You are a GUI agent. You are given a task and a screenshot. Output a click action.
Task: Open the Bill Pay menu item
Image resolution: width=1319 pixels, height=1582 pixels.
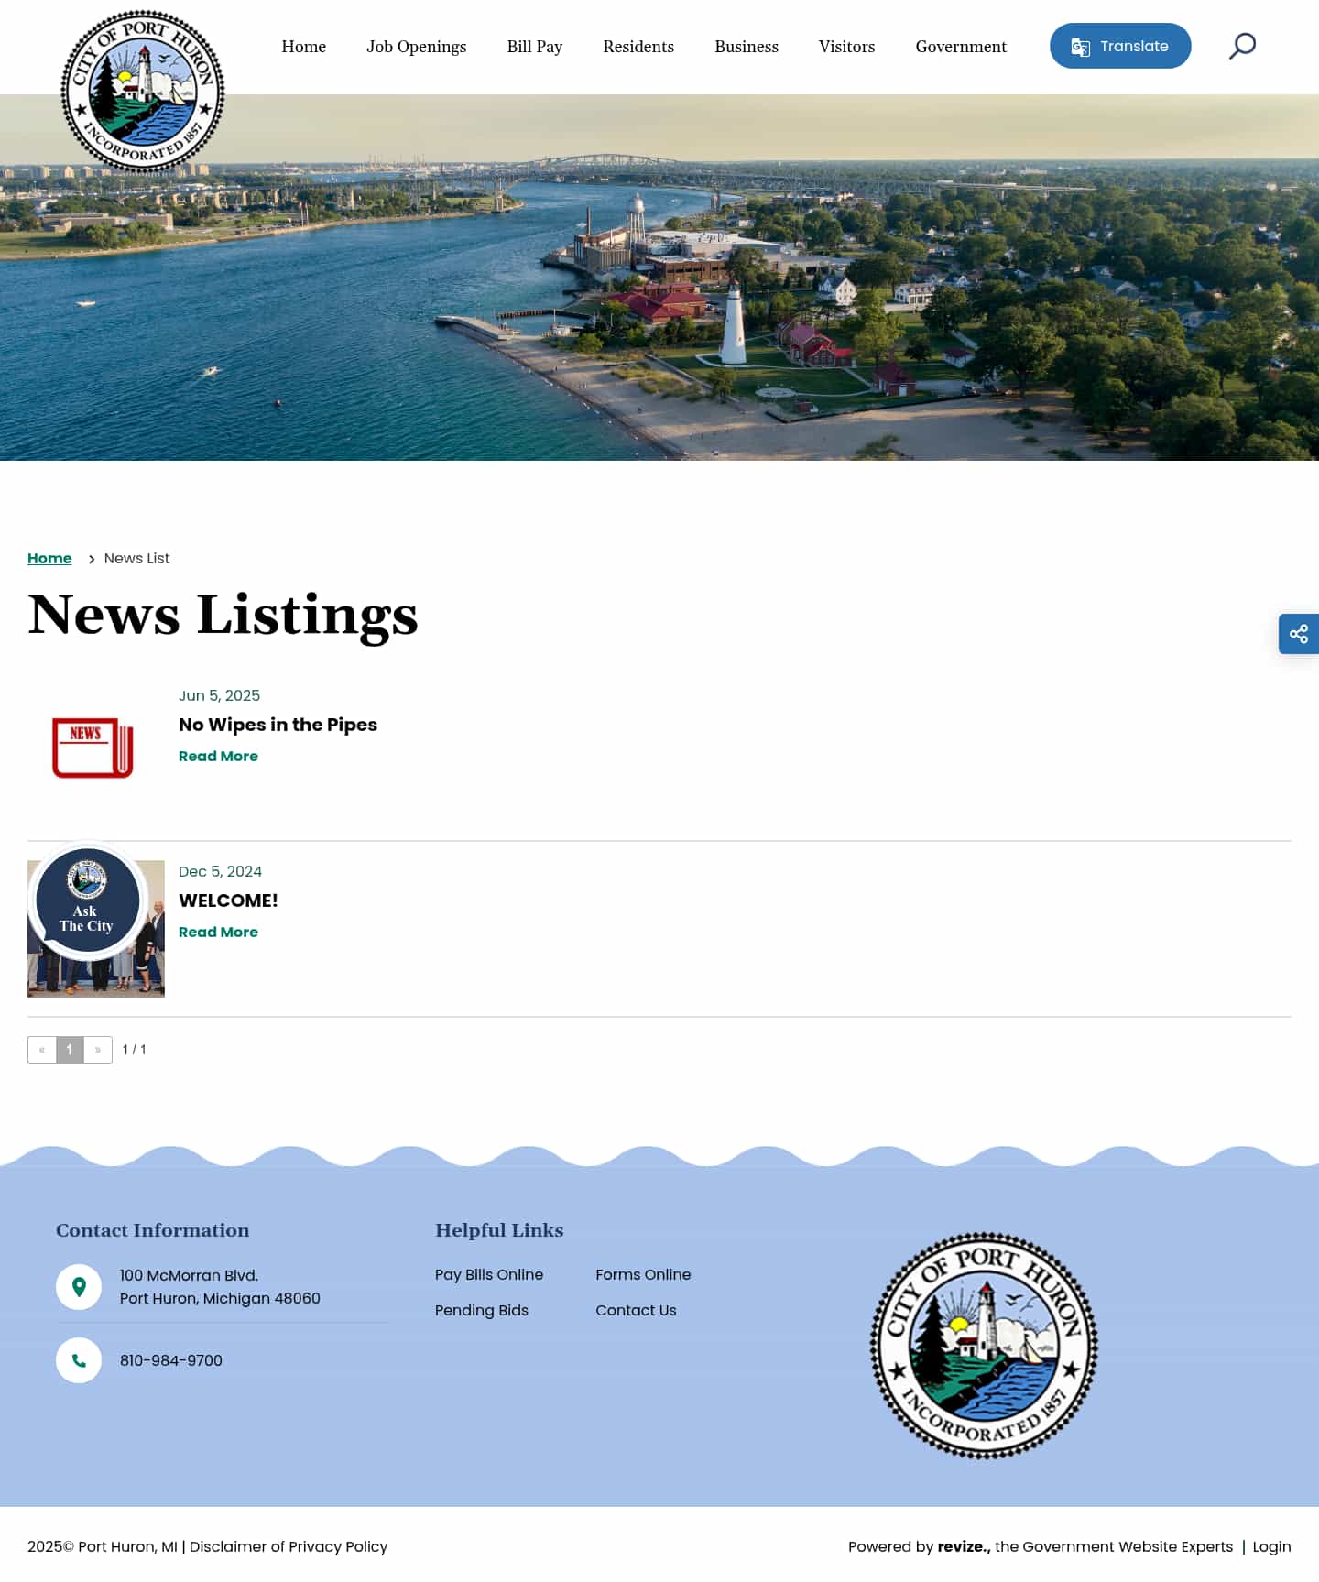(x=535, y=47)
